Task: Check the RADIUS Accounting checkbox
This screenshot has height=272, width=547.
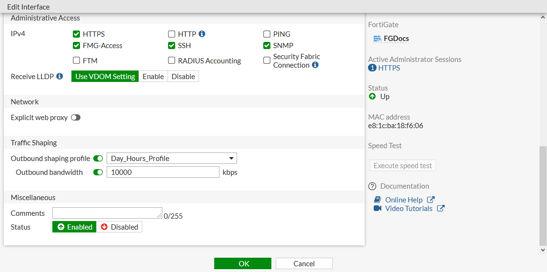Action: (172, 60)
